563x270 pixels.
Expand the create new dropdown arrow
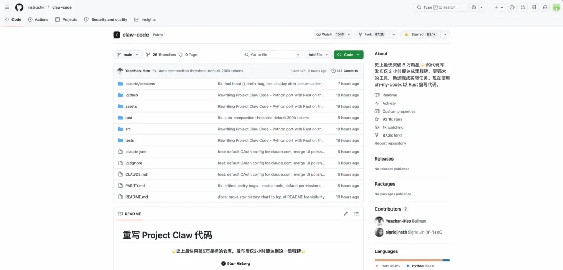pos(502,7)
